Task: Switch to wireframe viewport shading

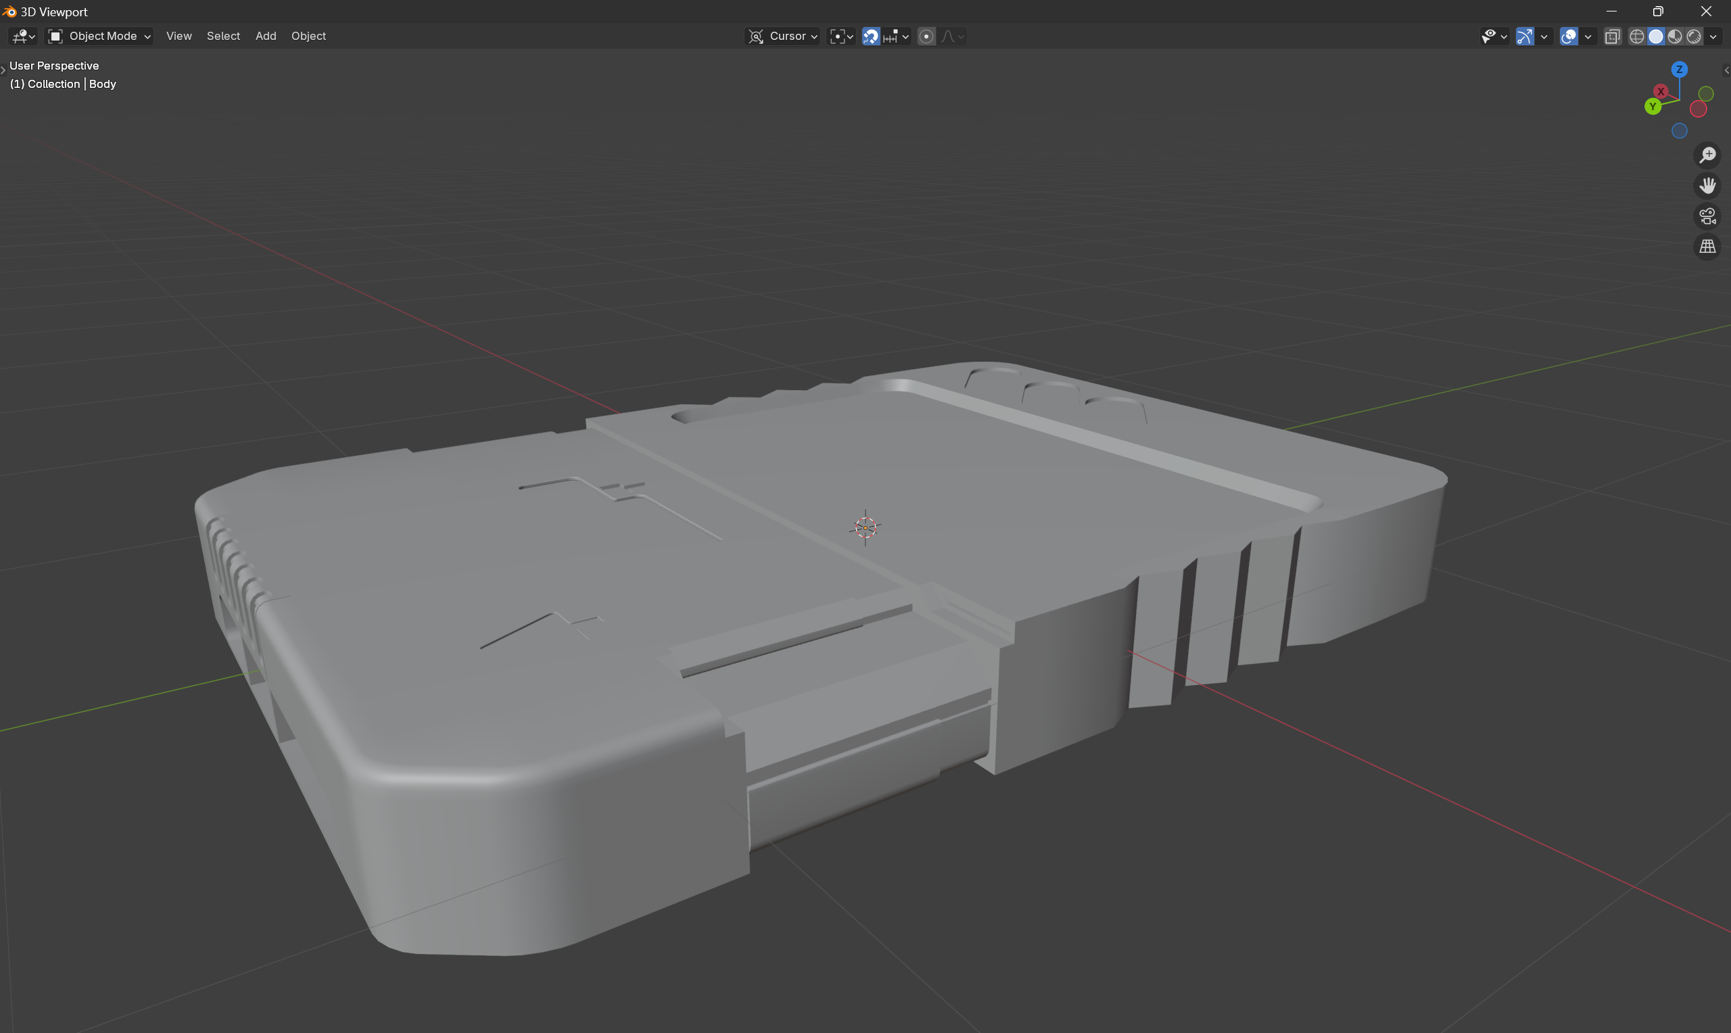Action: [1637, 37]
